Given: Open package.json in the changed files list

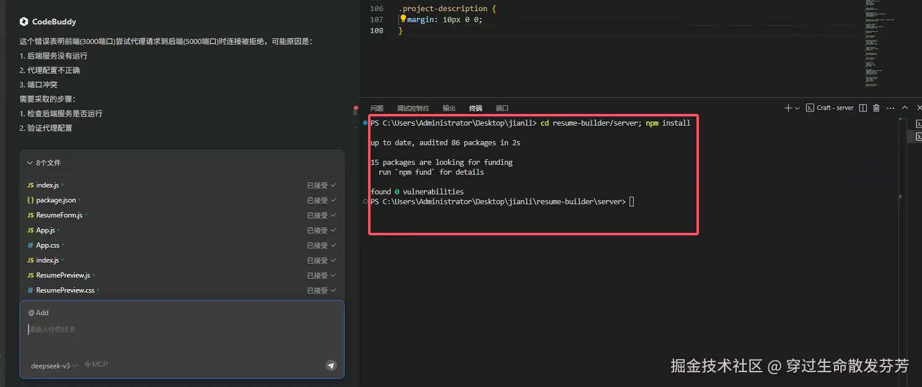Looking at the screenshot, I should pyautogui.click(x=56, y=200).
